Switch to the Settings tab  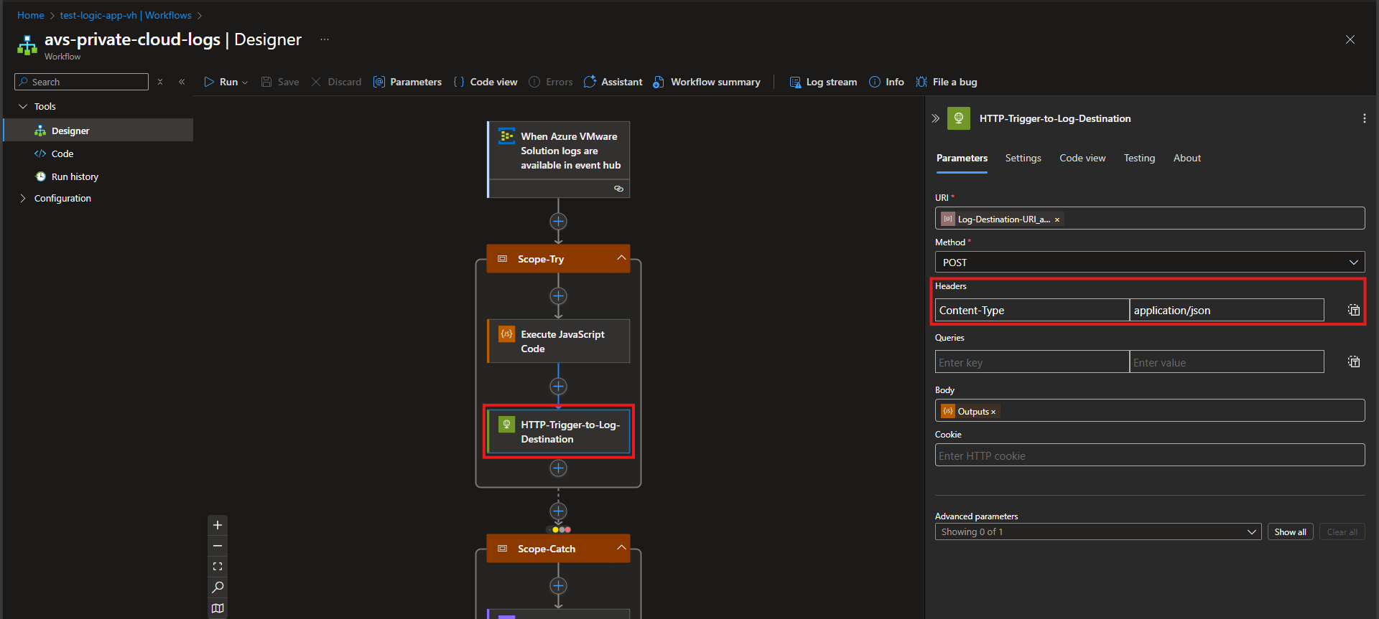(1023, 158)
